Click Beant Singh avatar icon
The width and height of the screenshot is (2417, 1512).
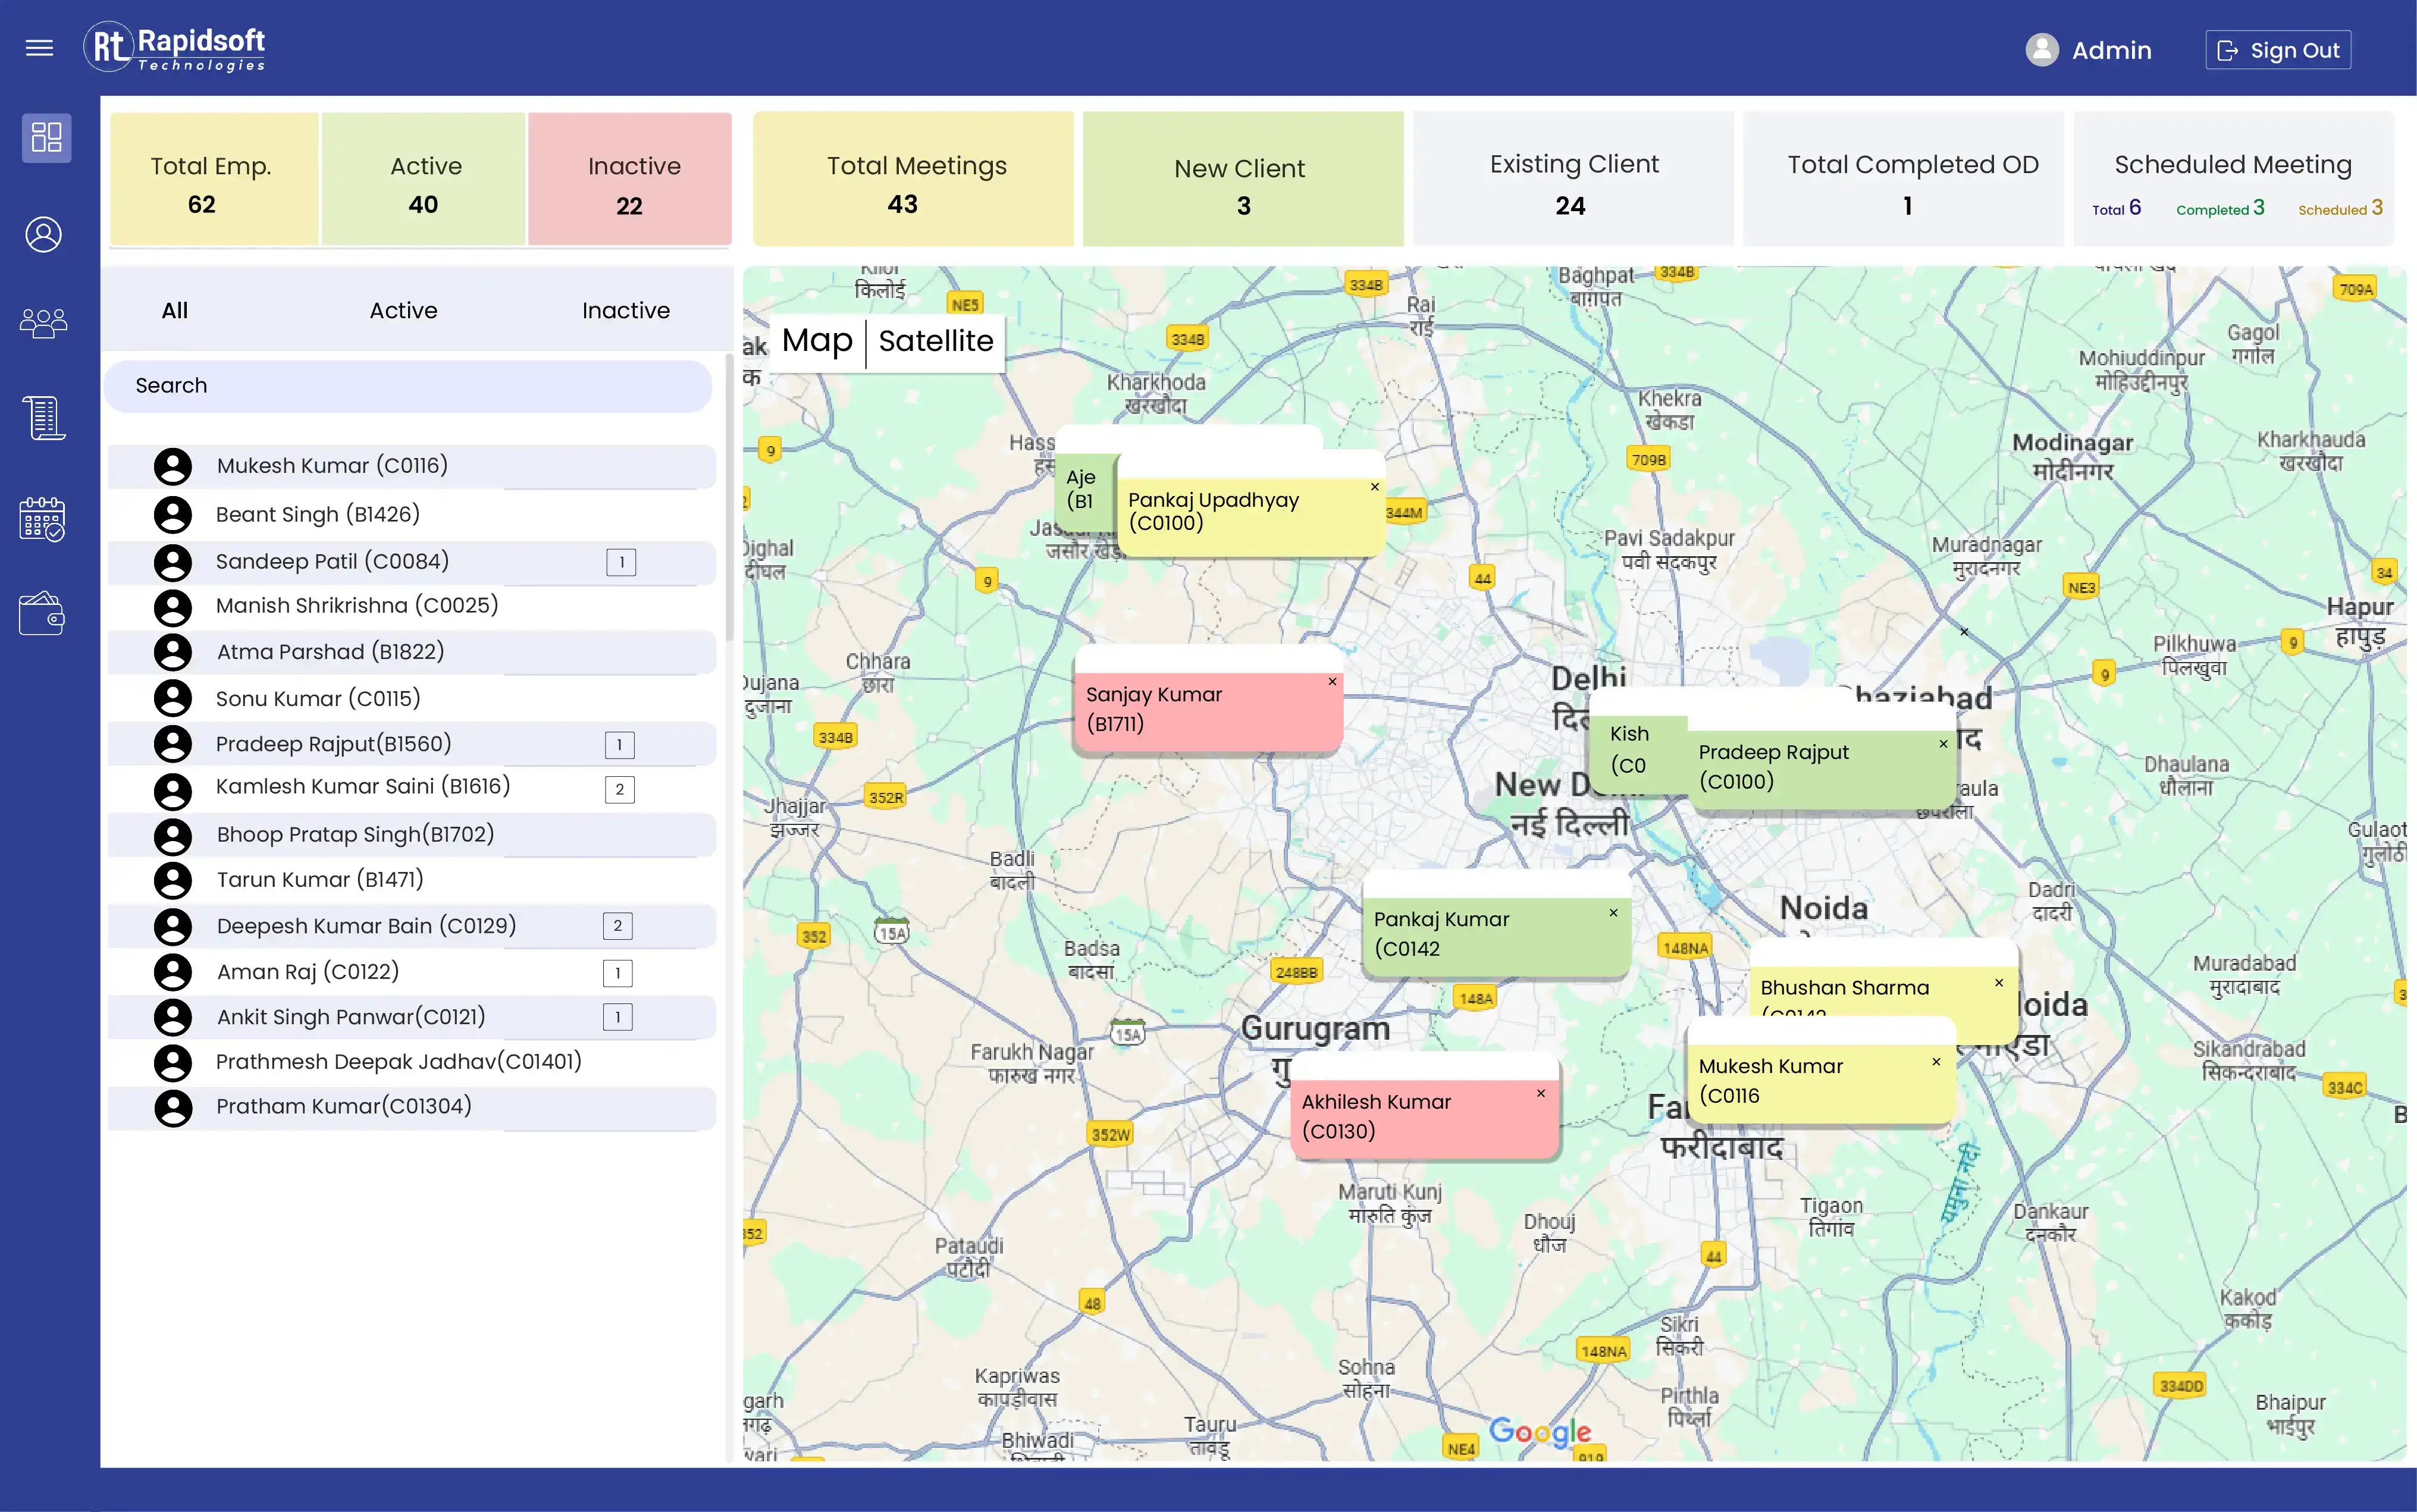tap(173, 514)
